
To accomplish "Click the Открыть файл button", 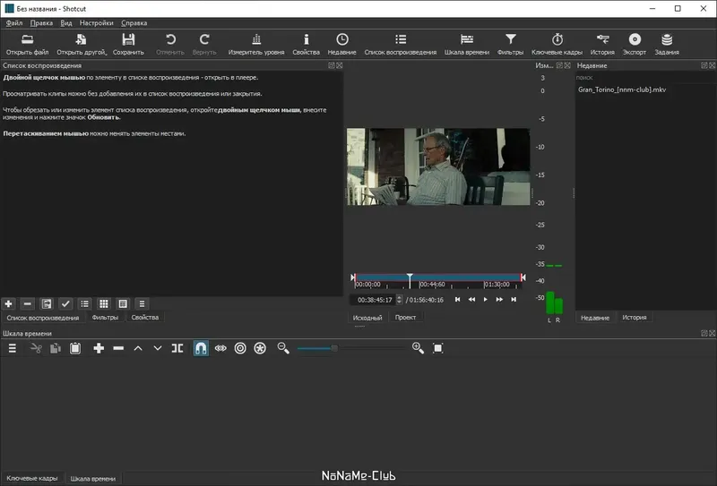I will coord(26,43).
